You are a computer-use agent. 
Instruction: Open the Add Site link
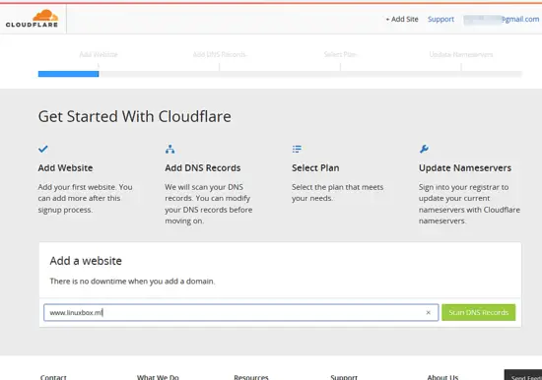point(402,19)
